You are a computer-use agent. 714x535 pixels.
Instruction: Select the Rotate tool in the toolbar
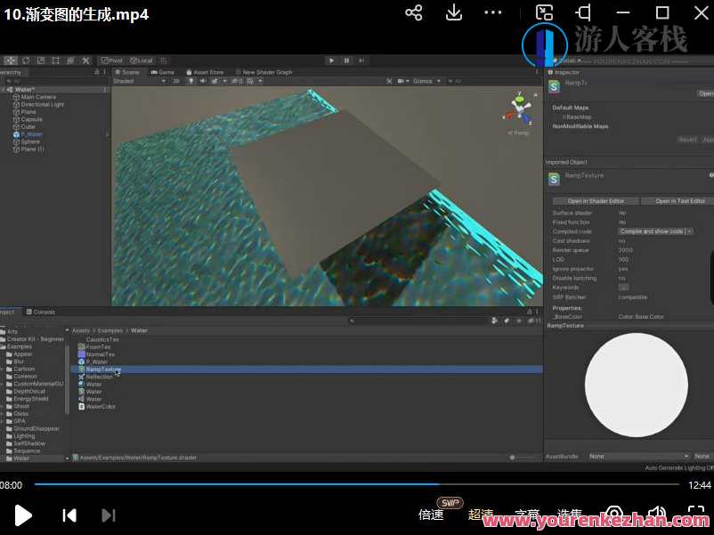41,61
